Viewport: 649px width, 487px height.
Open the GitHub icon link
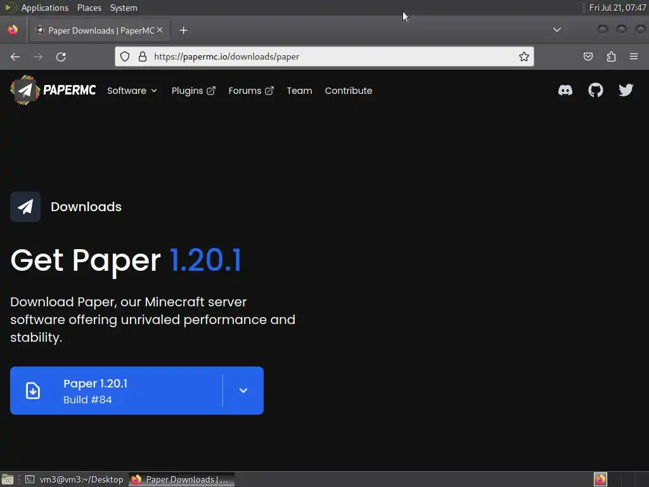coord(596,90)
